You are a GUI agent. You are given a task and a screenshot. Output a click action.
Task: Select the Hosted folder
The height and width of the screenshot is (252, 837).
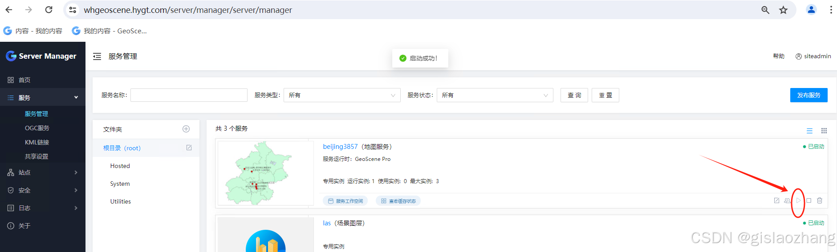click(120, 166)
